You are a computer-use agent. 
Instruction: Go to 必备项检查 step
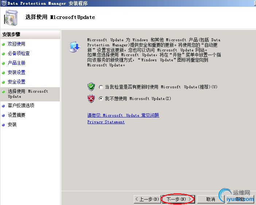tap(19, 53)
